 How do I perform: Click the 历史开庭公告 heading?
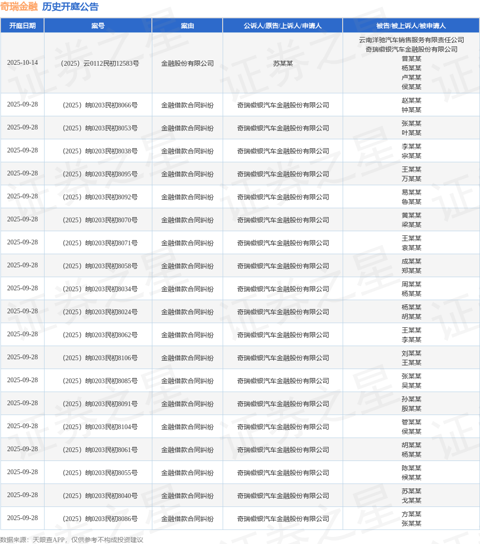coord(70,7)
